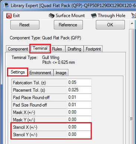Select the Settings sub-tab
The width and height of the screenshot is (136, 144).
click(18, 72)
